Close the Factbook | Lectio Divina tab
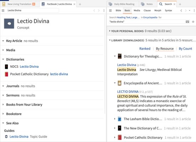Screen dimensions: 196x142 click(x=74, y=4)
